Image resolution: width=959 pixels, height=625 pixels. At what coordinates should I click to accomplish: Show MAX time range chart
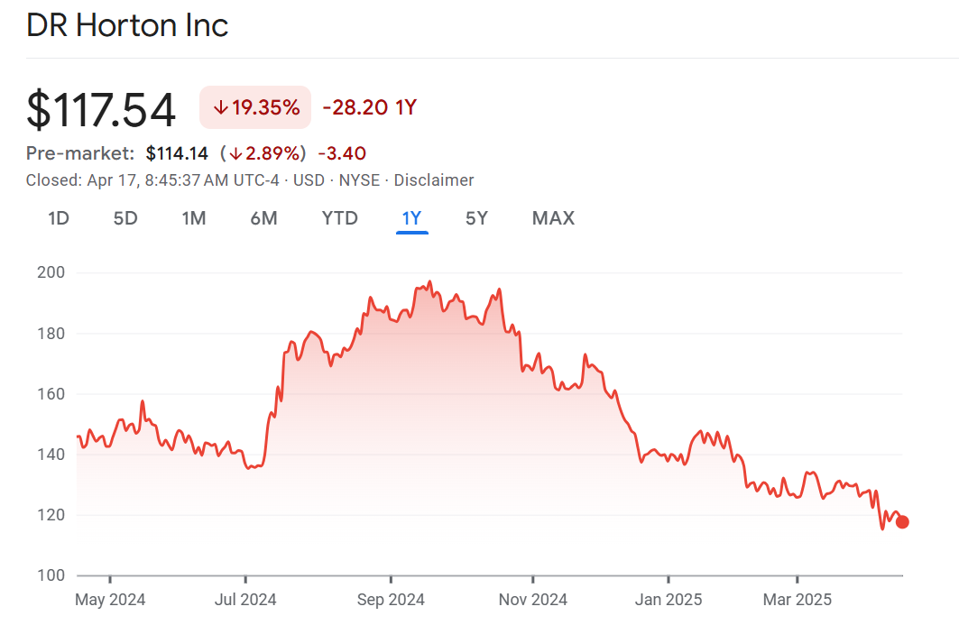(x=553, y=218)
